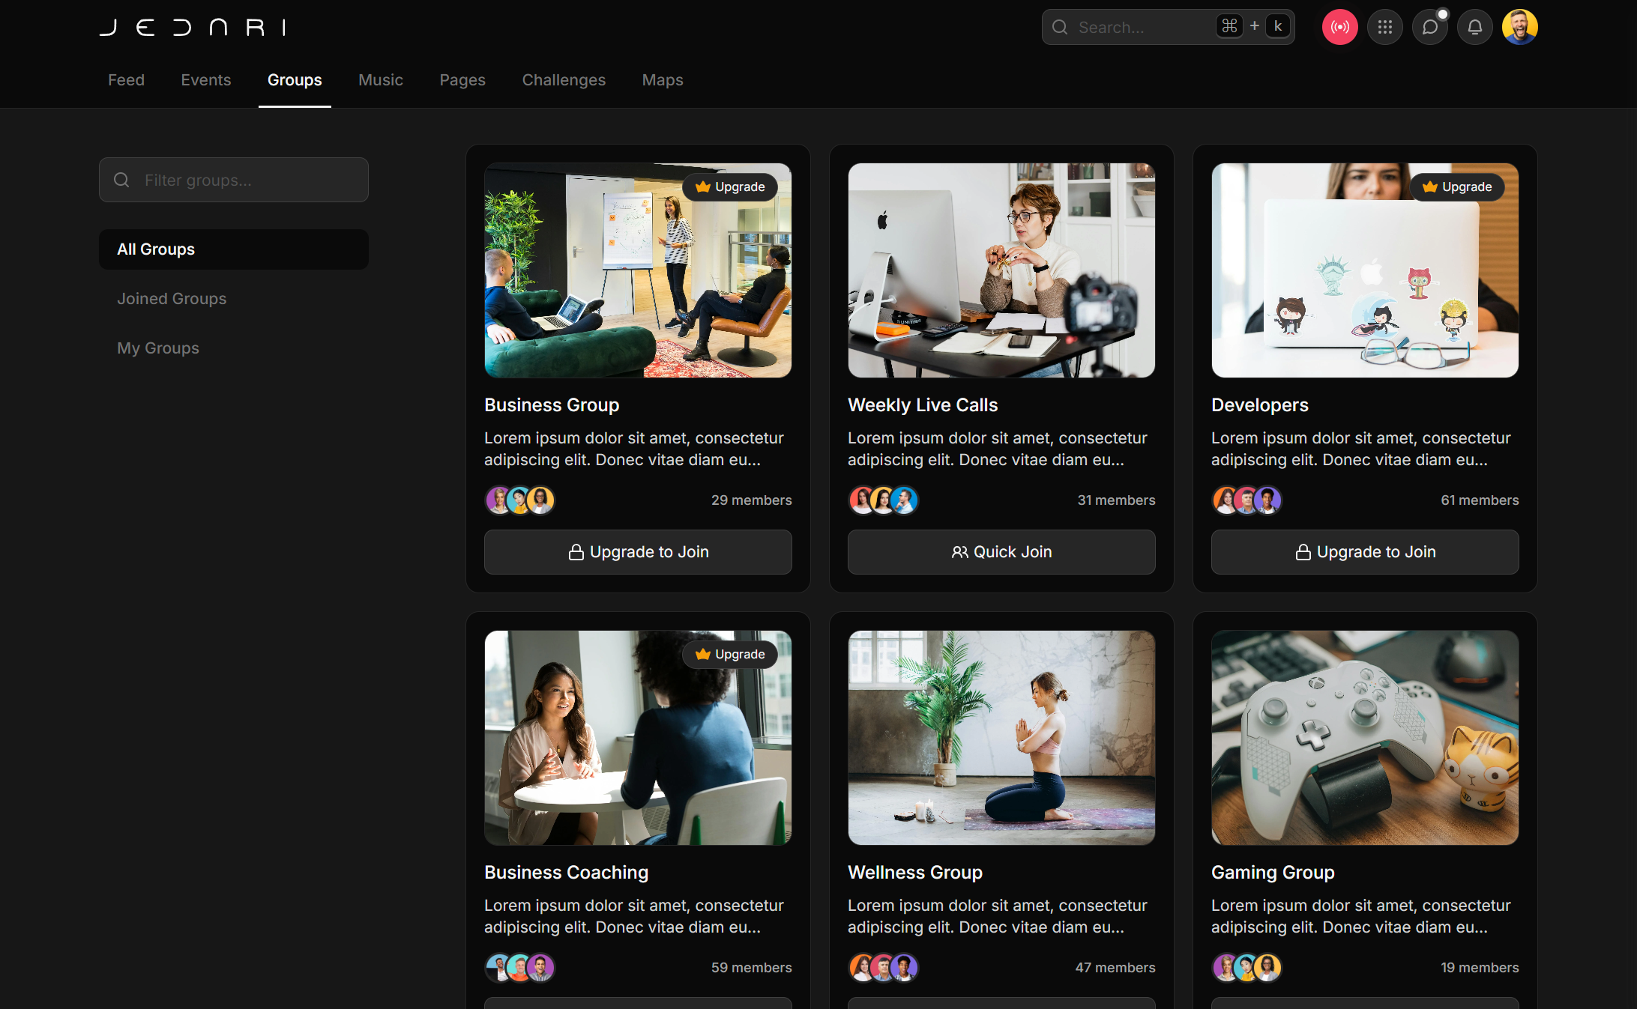Click the 59 members count

click(751, 968)
